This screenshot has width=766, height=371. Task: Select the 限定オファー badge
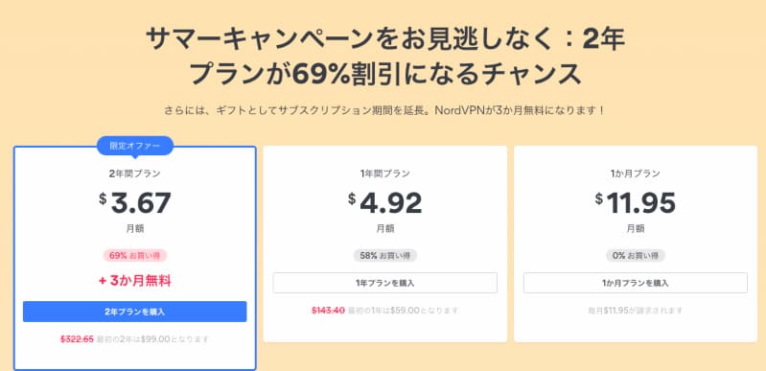135,146
